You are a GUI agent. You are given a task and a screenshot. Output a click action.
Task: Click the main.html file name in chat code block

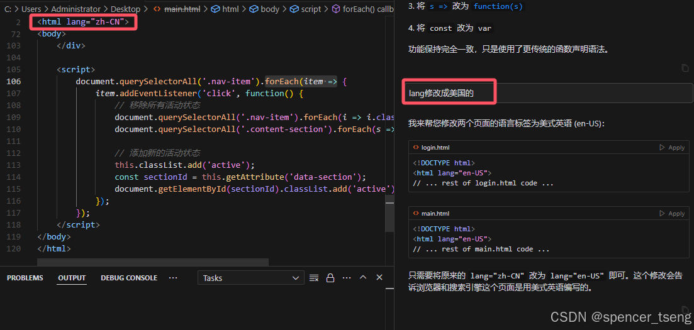(435, 213)
